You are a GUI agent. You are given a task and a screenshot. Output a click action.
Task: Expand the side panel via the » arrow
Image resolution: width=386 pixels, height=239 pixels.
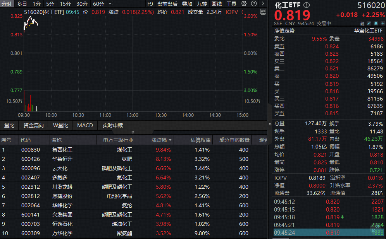[269, 125]
